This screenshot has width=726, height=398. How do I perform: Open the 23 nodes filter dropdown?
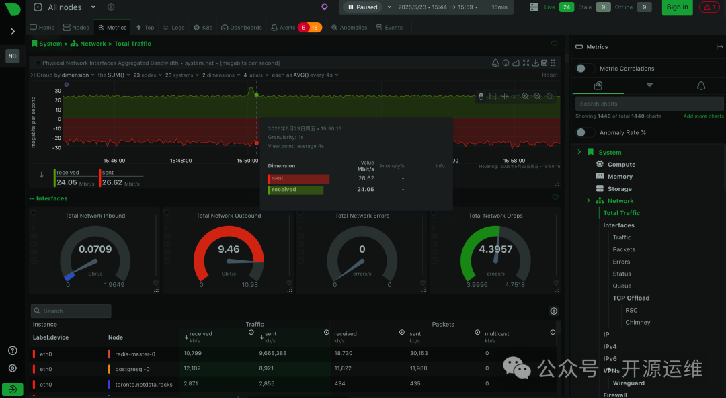148,75
